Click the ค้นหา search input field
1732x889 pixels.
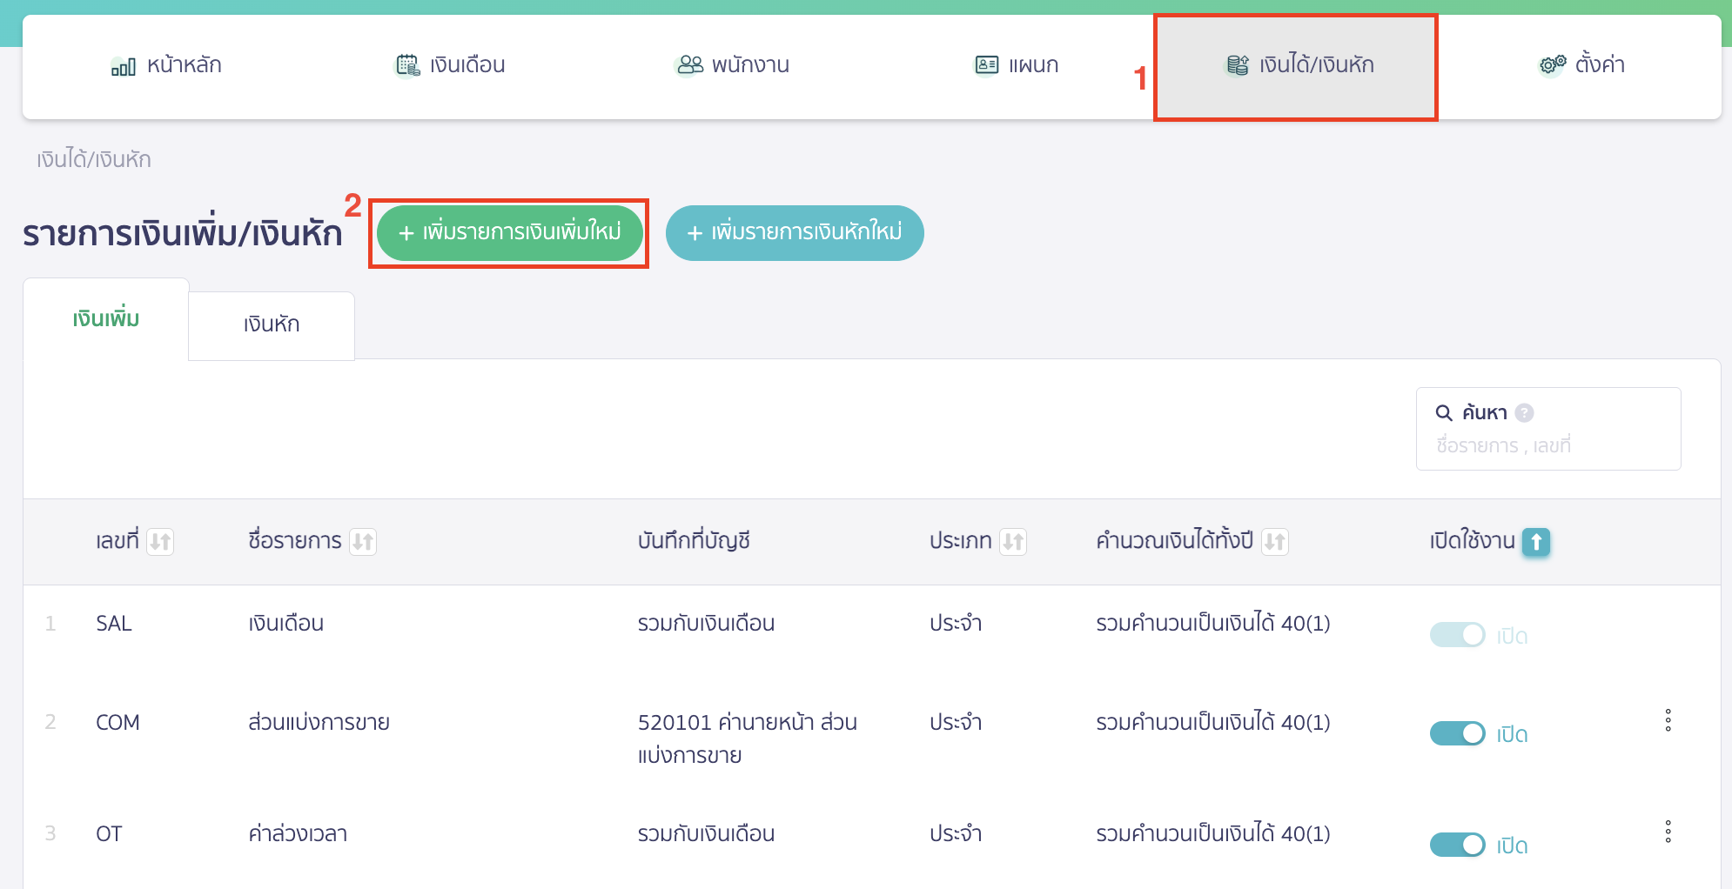click(x=1547, y=445)
